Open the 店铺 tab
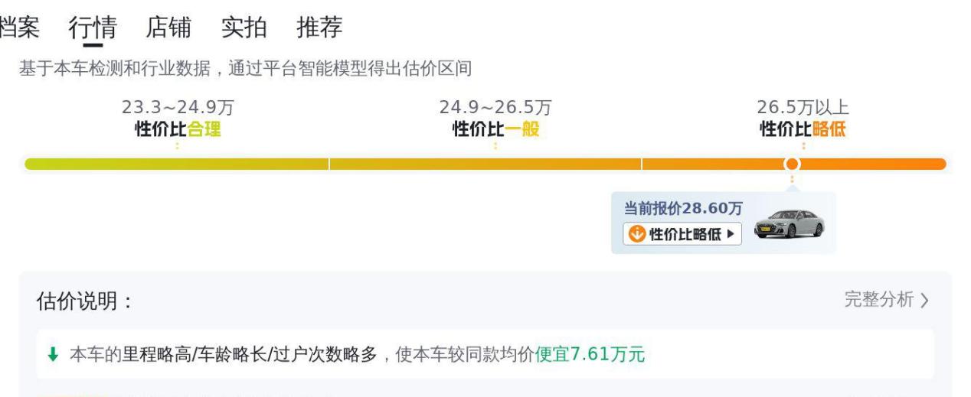971x397 pixels. [x=168, y=28]
